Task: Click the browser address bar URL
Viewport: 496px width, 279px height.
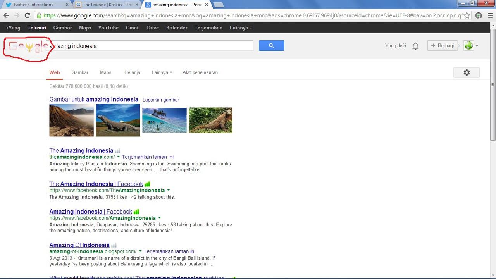Action: 252,15
